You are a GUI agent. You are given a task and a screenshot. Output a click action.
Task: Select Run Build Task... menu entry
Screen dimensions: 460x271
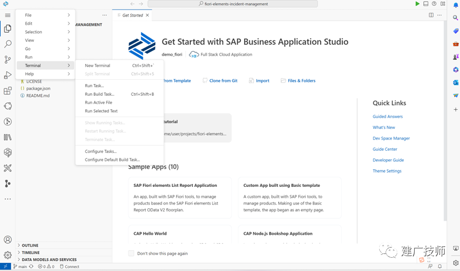(x=120, y=94)
